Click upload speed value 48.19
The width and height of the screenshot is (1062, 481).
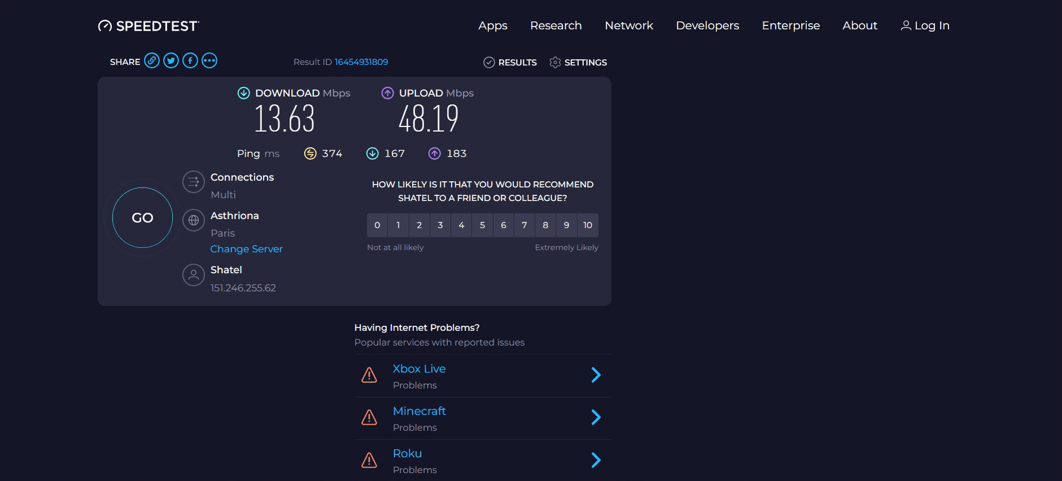[429, 119]
